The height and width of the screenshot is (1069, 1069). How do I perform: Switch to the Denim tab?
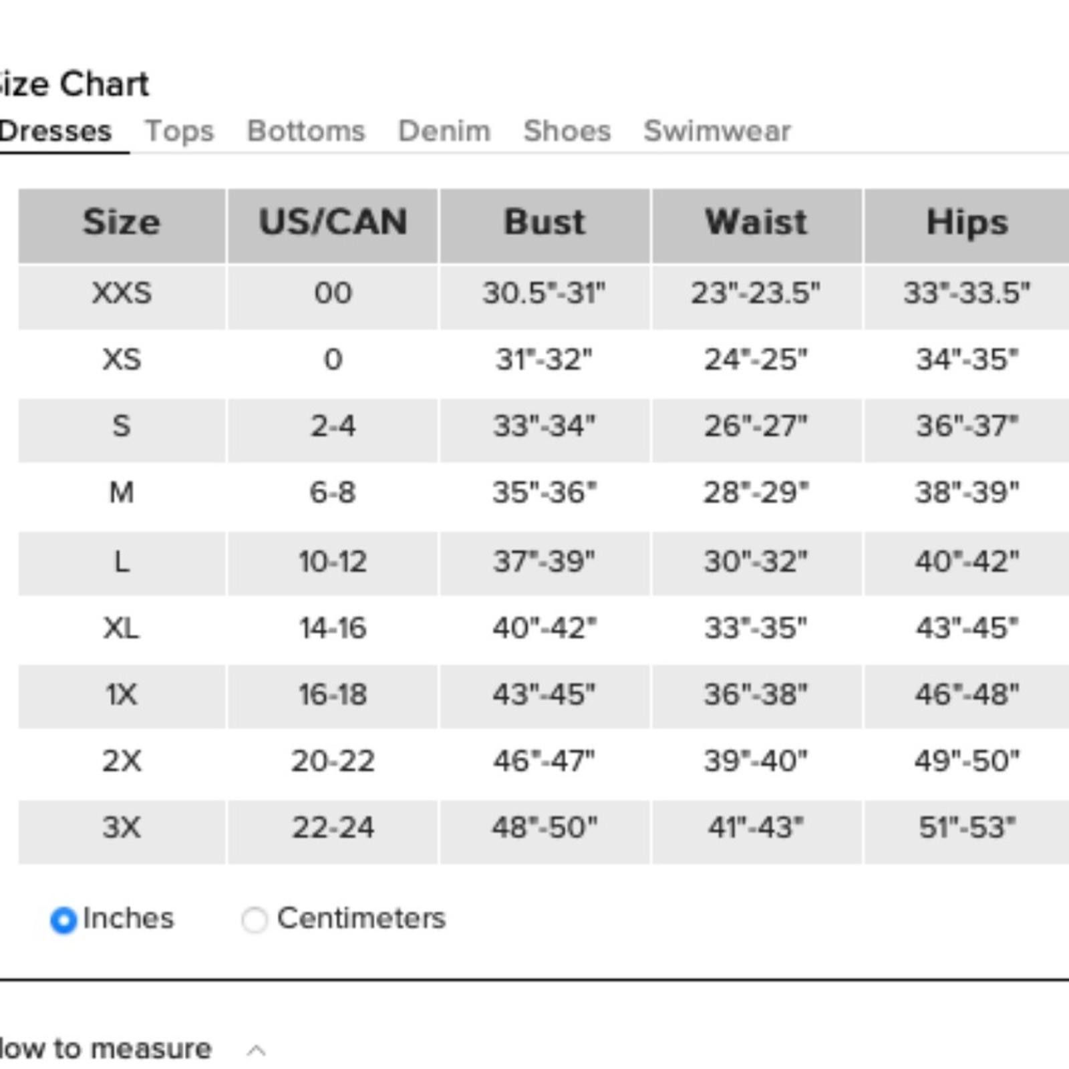point(444,130)
